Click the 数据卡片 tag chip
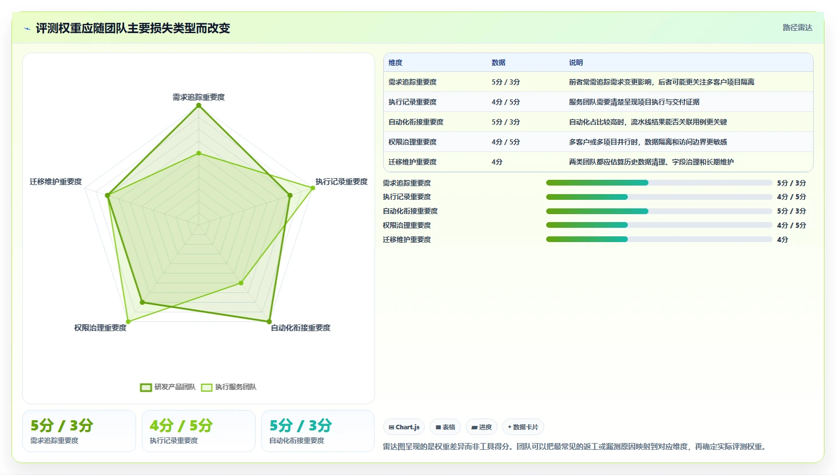This screenshot has height=475, width=836. (523, 427)
